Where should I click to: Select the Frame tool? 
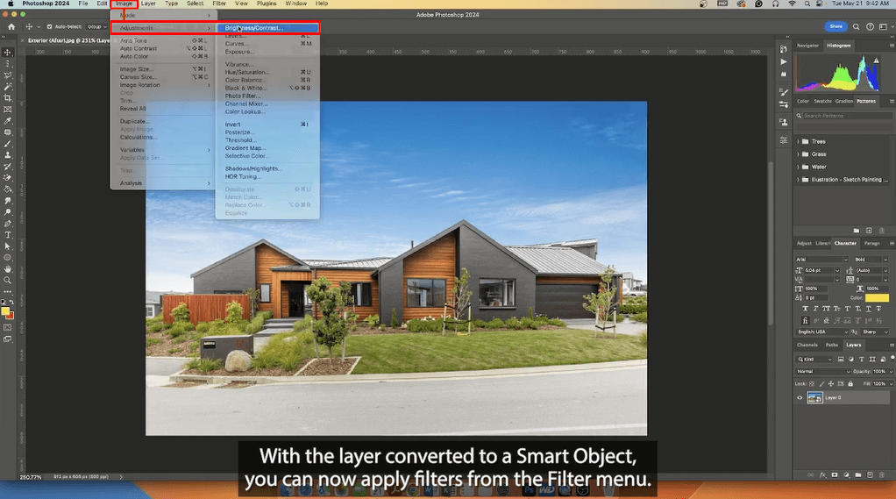point(7,109)
